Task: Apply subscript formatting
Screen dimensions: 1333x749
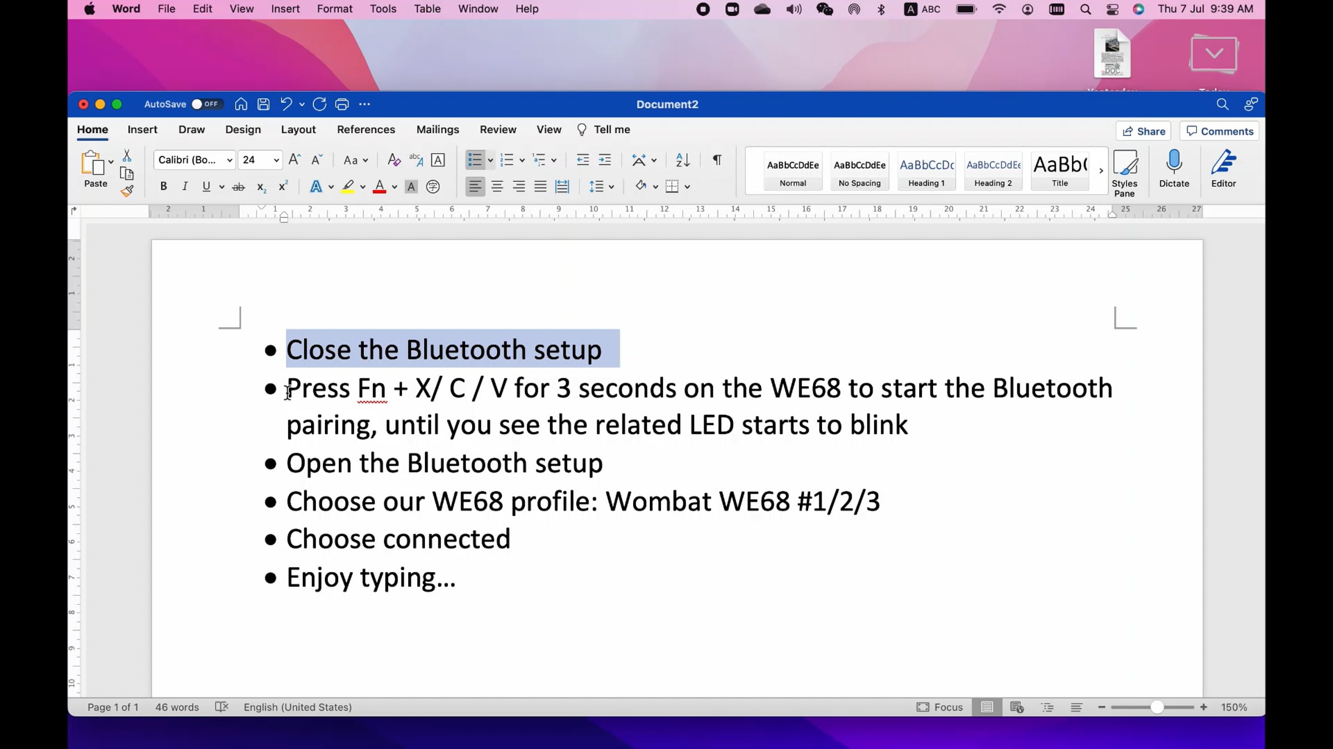Action: pos(261,187)
